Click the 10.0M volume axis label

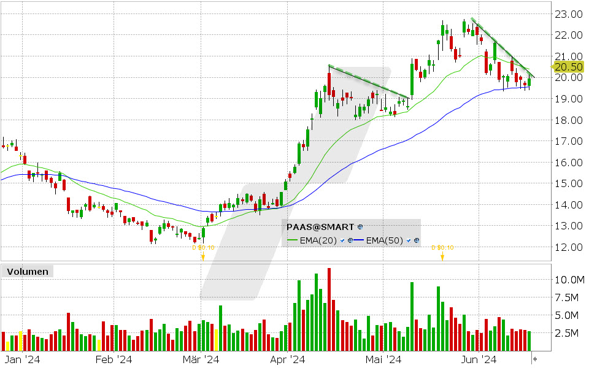[569, 280]
